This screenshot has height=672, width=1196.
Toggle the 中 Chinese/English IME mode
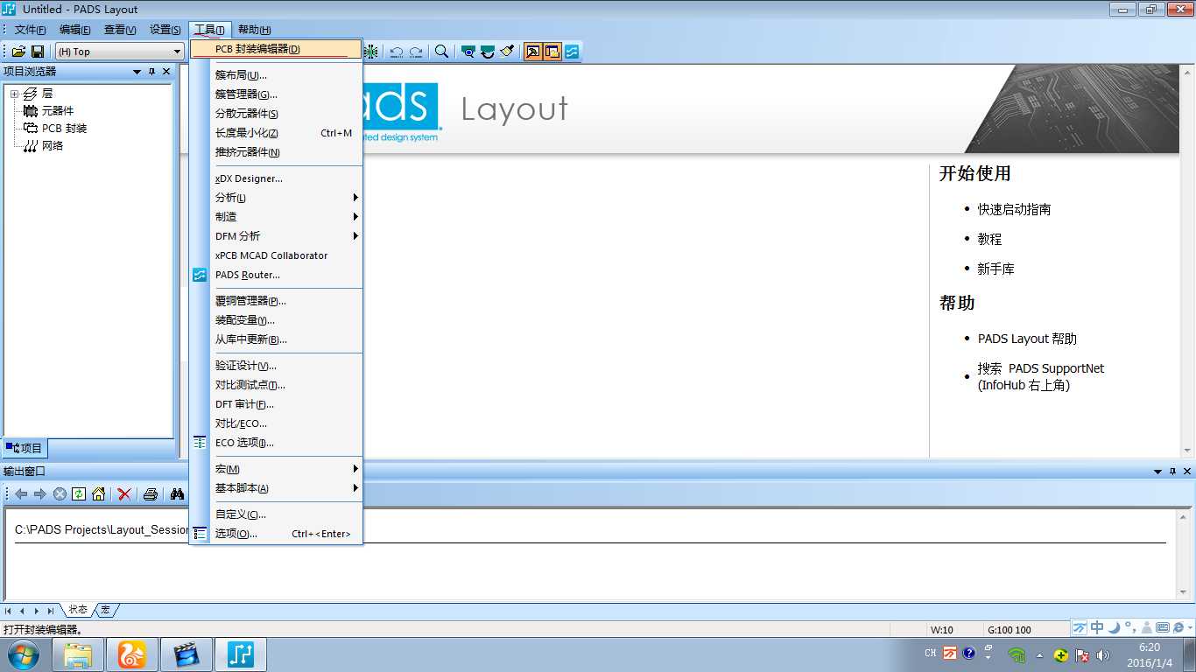click(1097, 627)
